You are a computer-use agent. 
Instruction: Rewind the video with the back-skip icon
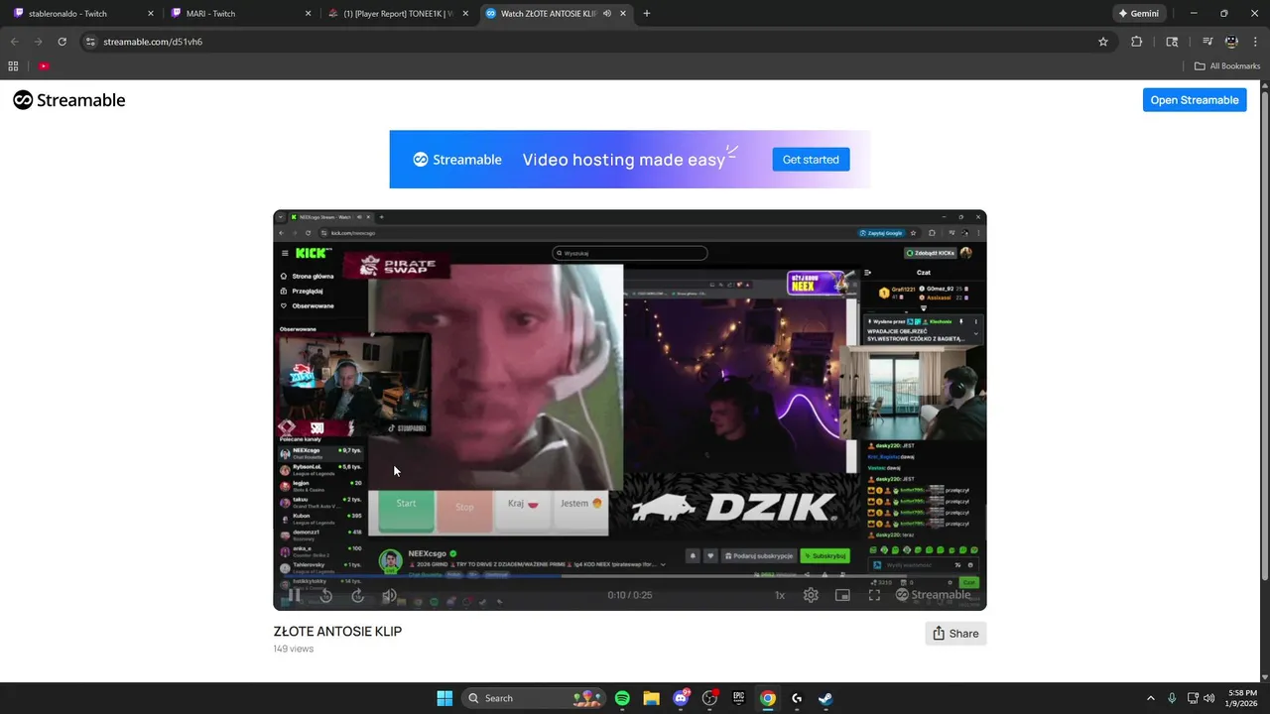[x=325, y=595]
